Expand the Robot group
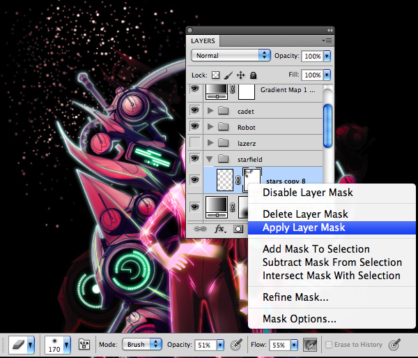The image size is (418, 358). 210,126
